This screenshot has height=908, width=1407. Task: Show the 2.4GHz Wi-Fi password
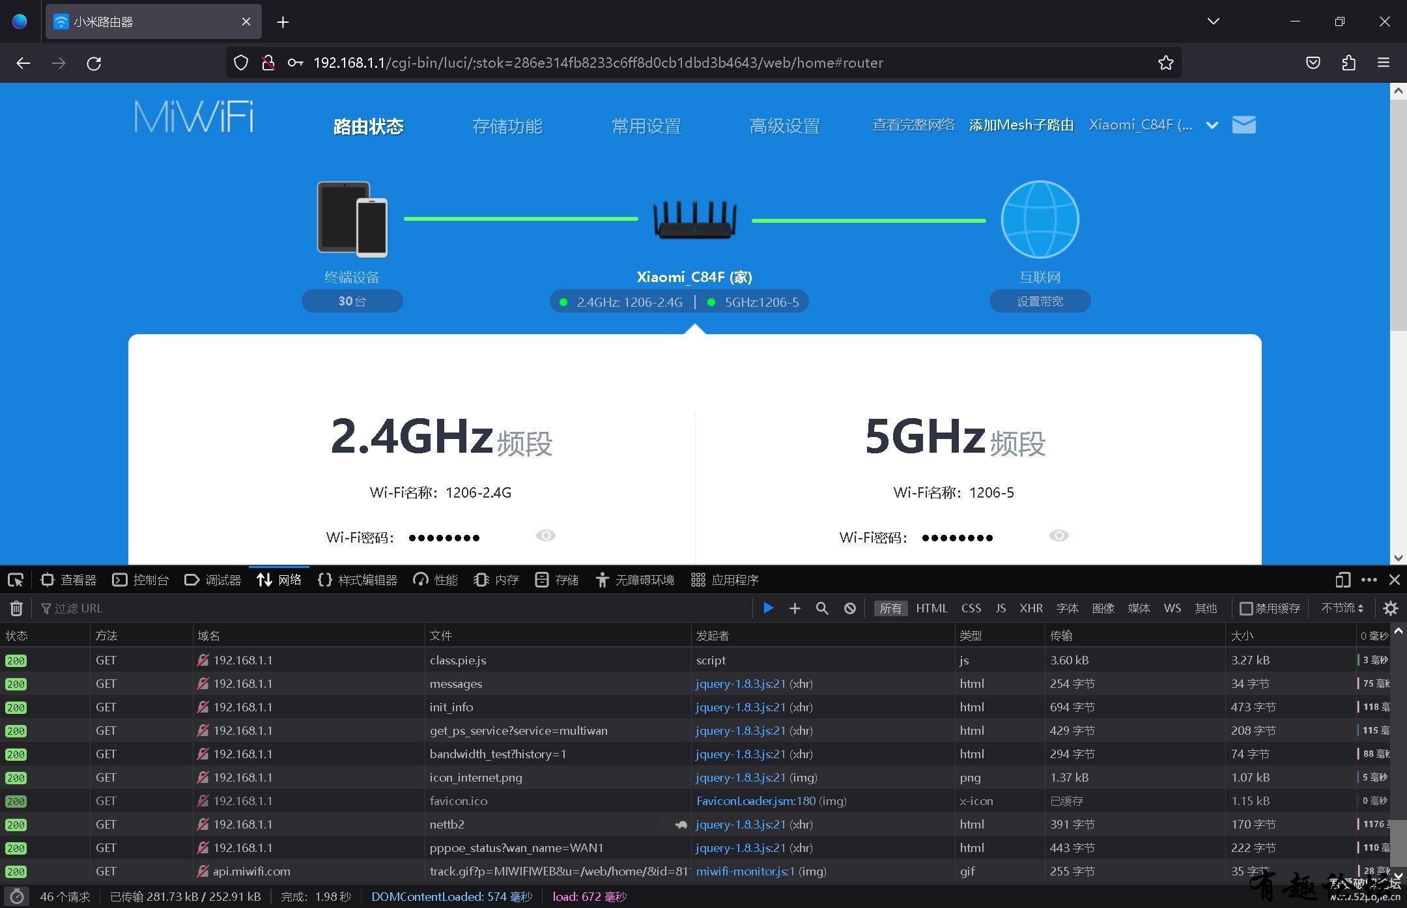tap(545, 535)
